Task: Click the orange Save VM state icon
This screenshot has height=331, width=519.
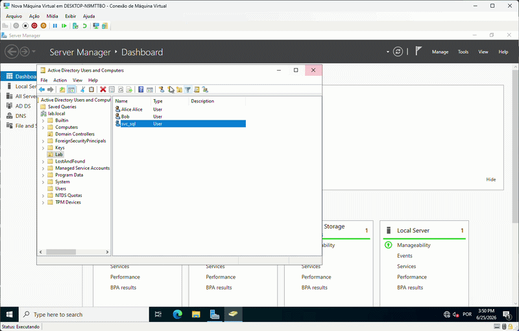Action: tap(43, 26)
